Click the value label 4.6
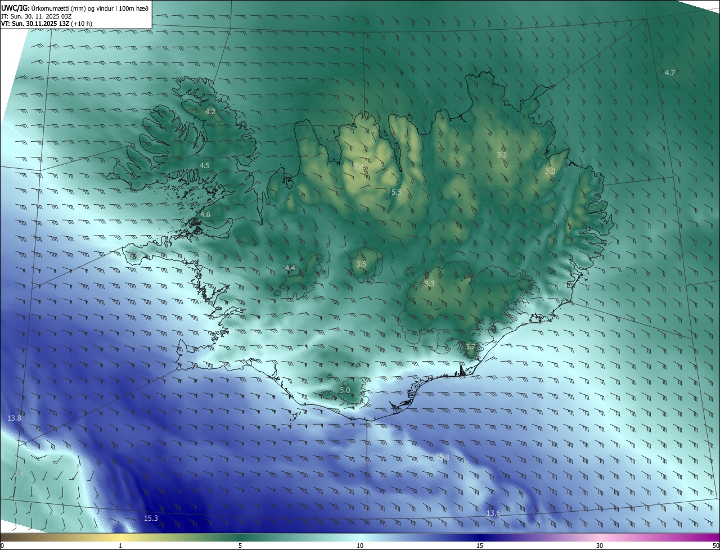720x550 pixels. click(x=205, y=215)
